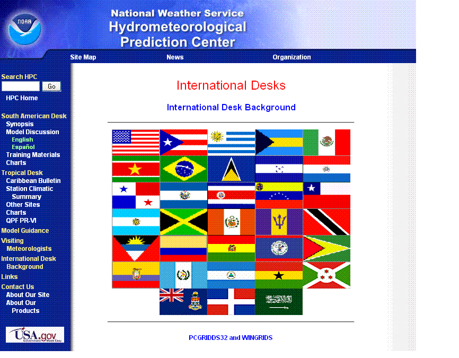Click the Honduras flag

coord(279,169)
